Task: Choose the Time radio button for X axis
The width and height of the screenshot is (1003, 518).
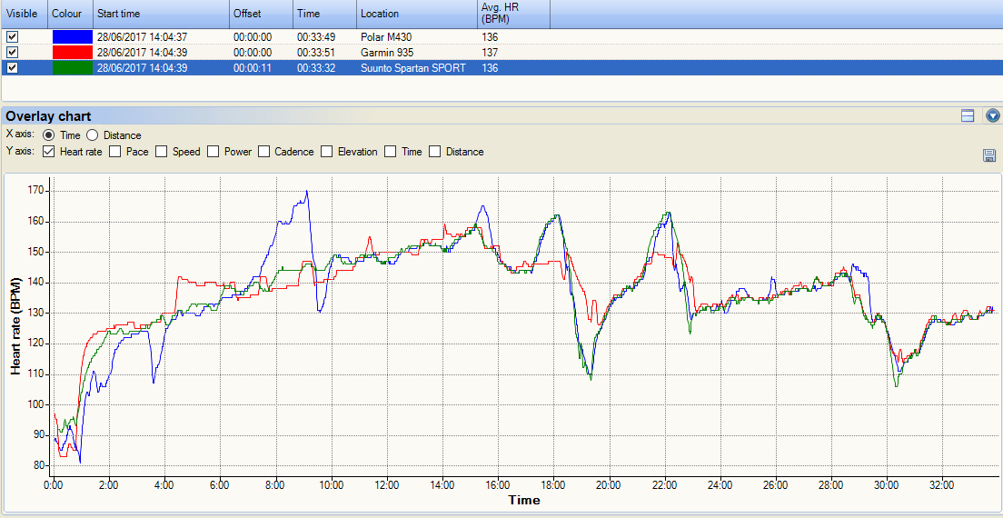Action: click(48, 135)
